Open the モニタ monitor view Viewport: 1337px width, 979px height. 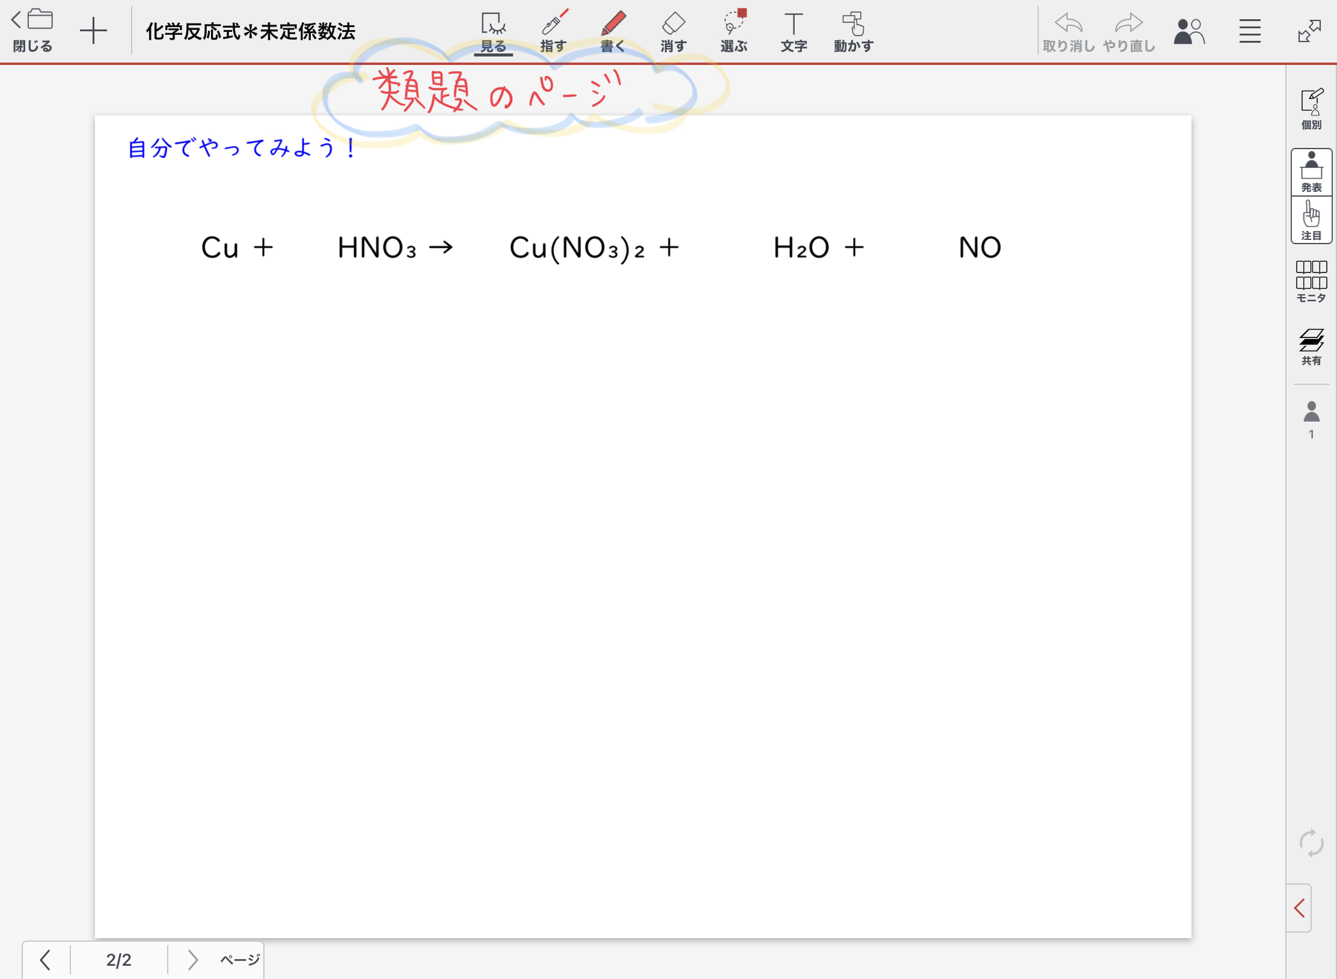(x=1311, y=281)
